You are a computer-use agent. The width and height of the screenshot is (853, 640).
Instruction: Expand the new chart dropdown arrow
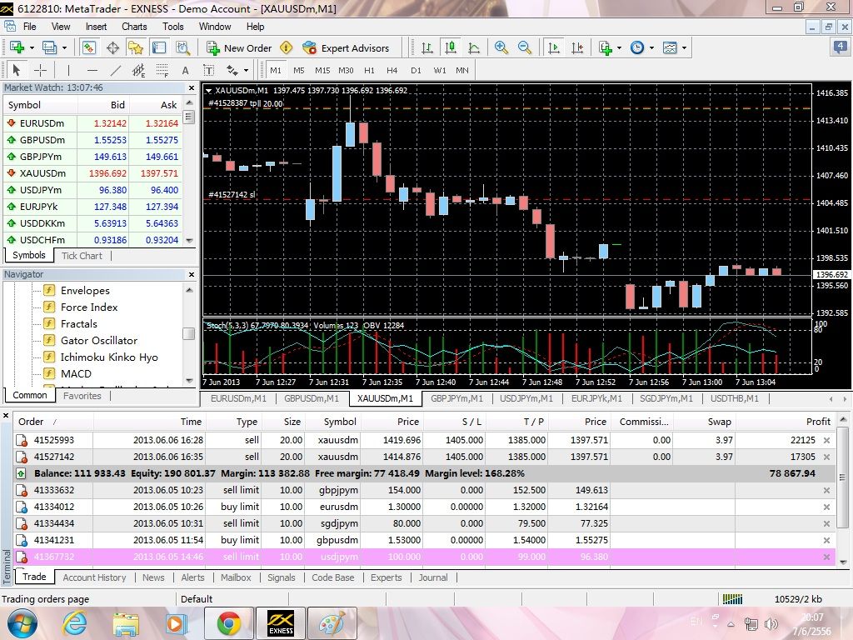click(32, 47)
